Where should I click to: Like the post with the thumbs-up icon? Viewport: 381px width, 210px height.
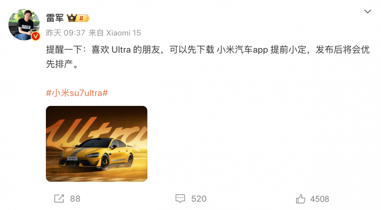300,199
